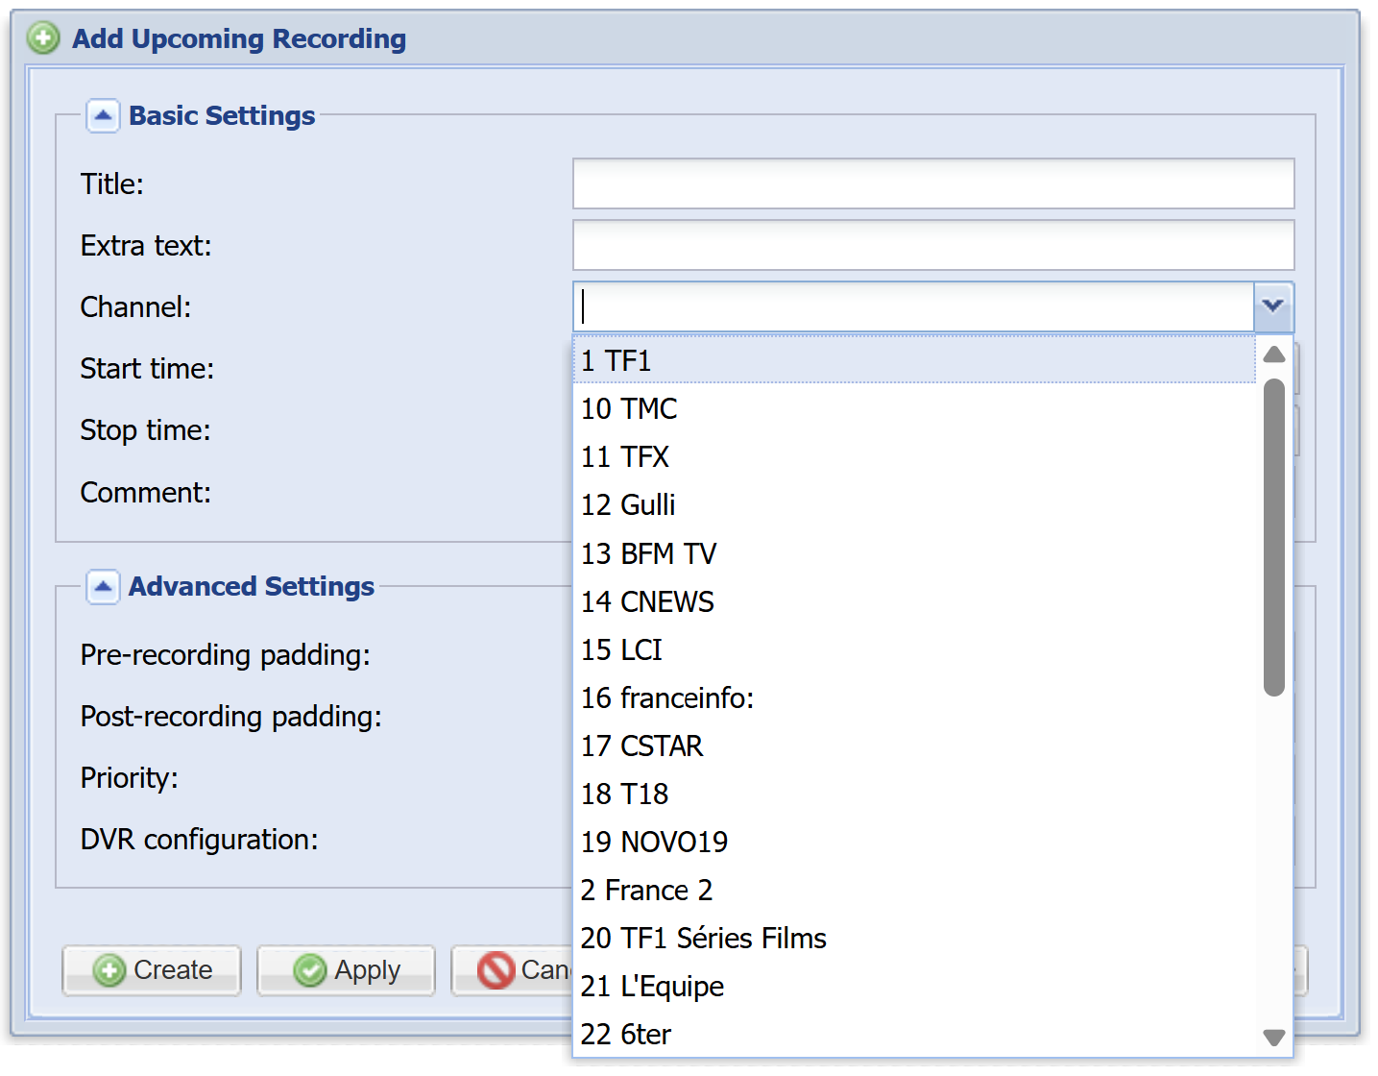Image resolution: width=1378 pixels, height=1076 pixels.
Task: Click the Channel combo box text area
Action: (x=912, y=306)
